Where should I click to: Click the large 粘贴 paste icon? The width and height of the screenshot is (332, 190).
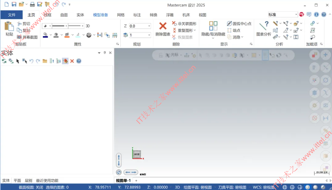[x=9, y=26]
